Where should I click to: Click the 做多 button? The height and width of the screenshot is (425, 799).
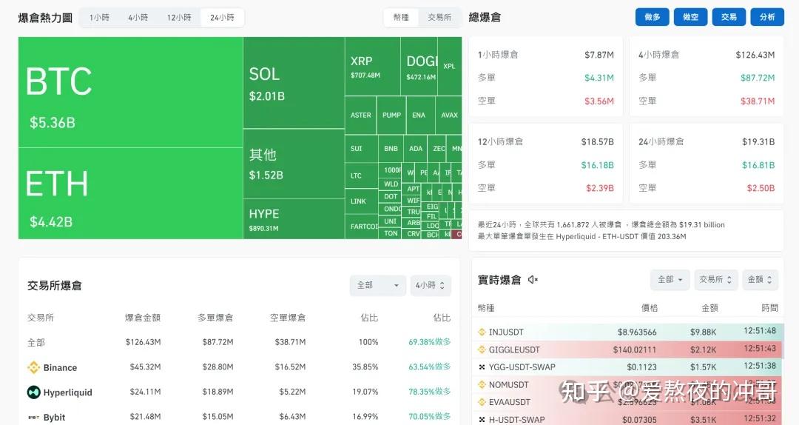653,17
